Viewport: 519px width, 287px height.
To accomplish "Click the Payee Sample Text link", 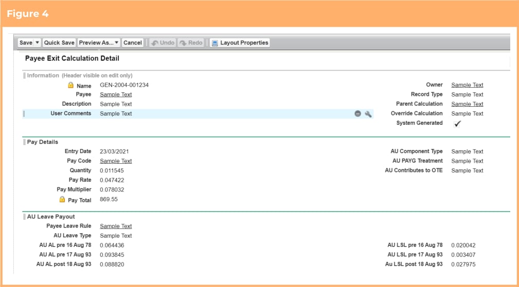I will (x=116, y=94).
